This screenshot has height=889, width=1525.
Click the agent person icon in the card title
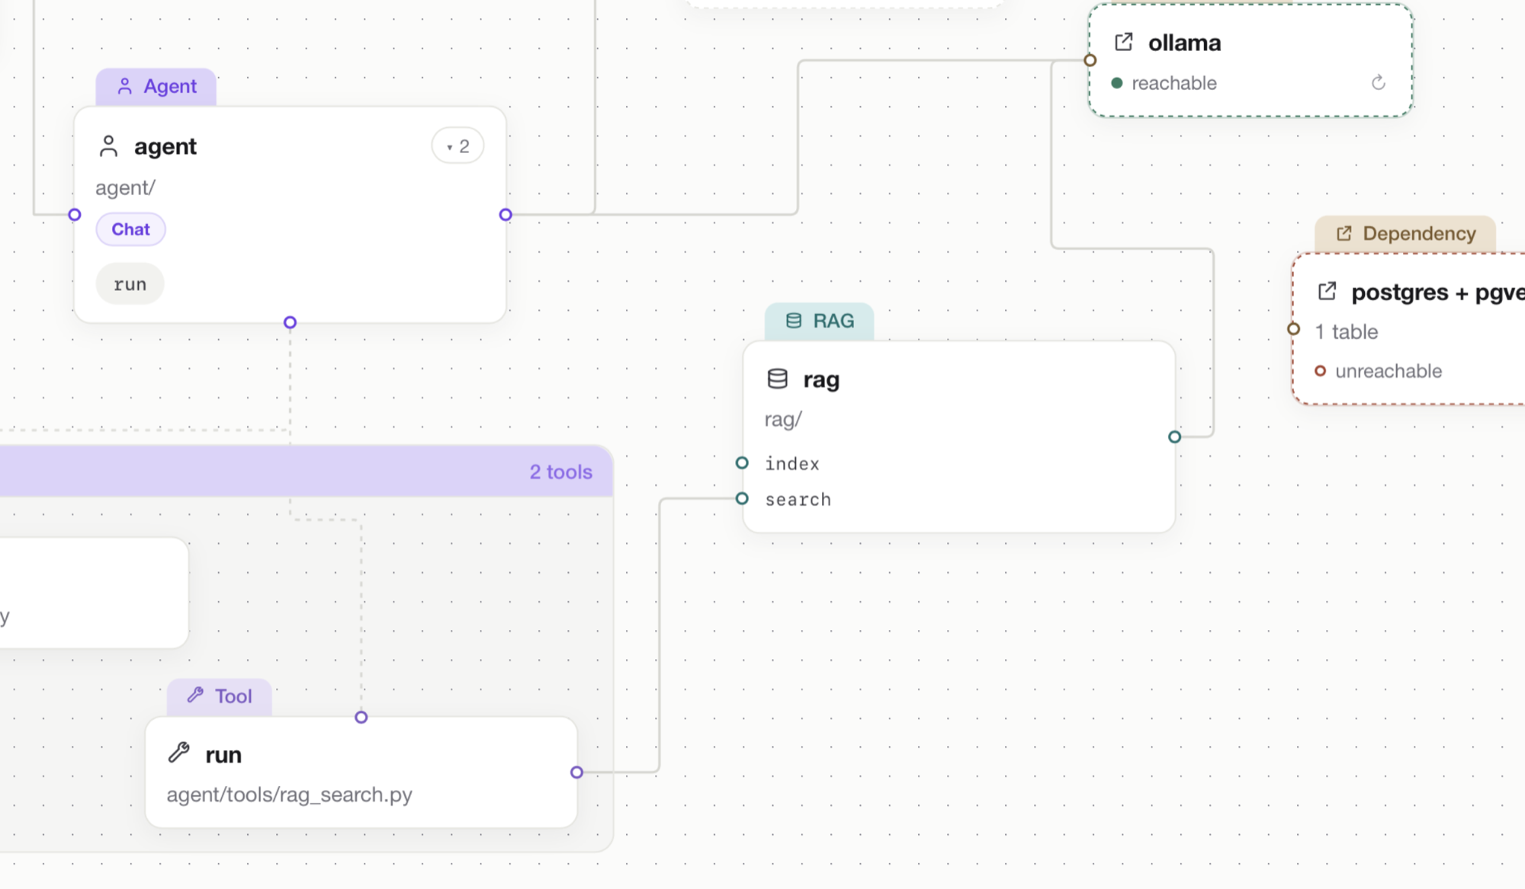tap(108, 146)
